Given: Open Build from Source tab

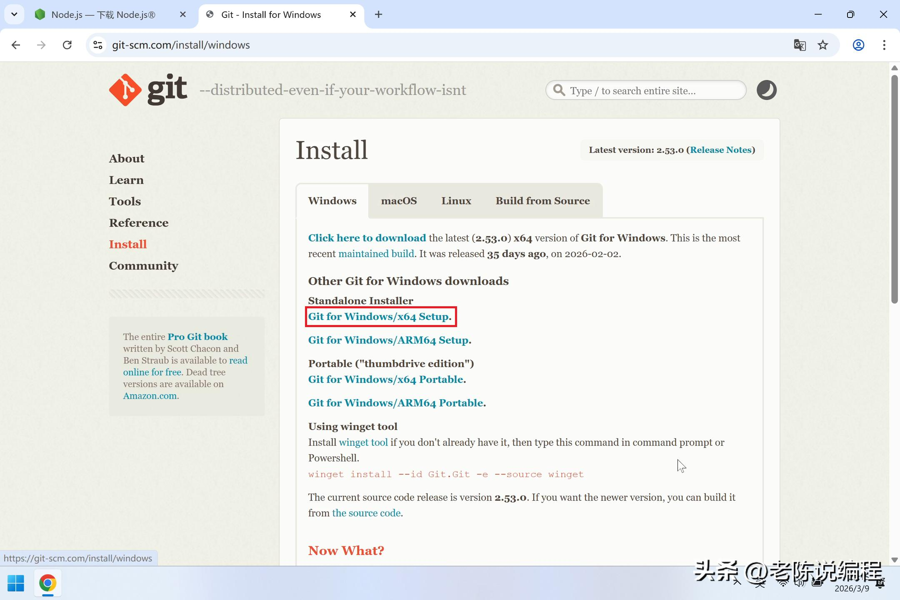Looking at the screenshot, I should coord(542,201).
